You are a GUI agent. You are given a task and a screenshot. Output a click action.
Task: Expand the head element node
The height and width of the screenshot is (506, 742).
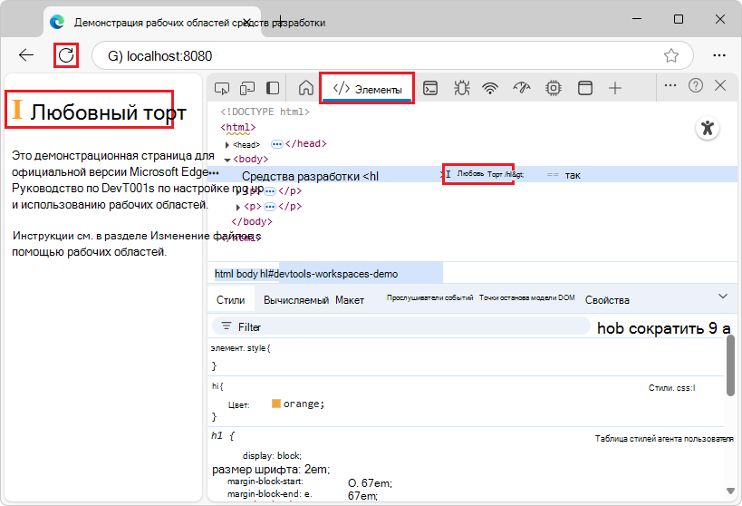click(x=227, y=144)
